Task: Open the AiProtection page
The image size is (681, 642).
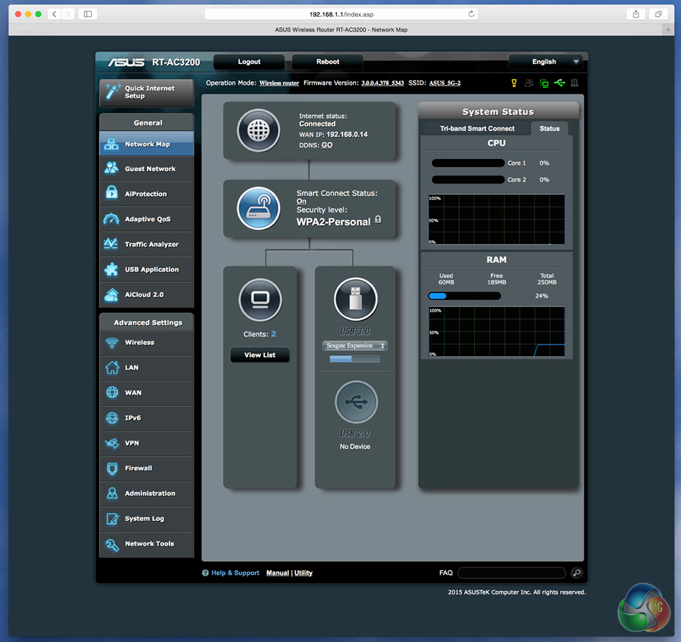Action: tap(146, 194)
